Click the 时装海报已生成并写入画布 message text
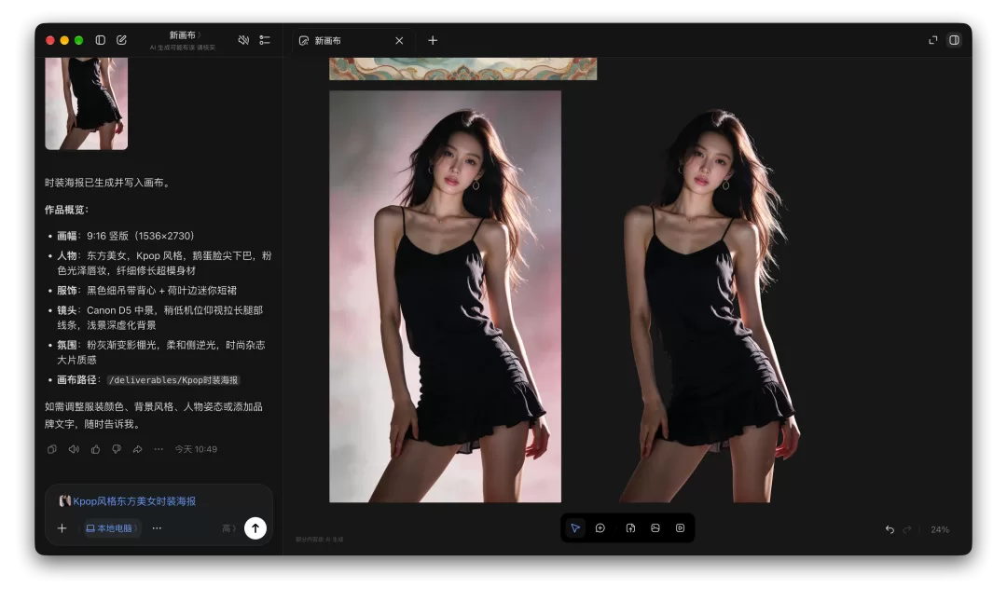This screenshot has height=602, width=1007. (x=108, y=183)
